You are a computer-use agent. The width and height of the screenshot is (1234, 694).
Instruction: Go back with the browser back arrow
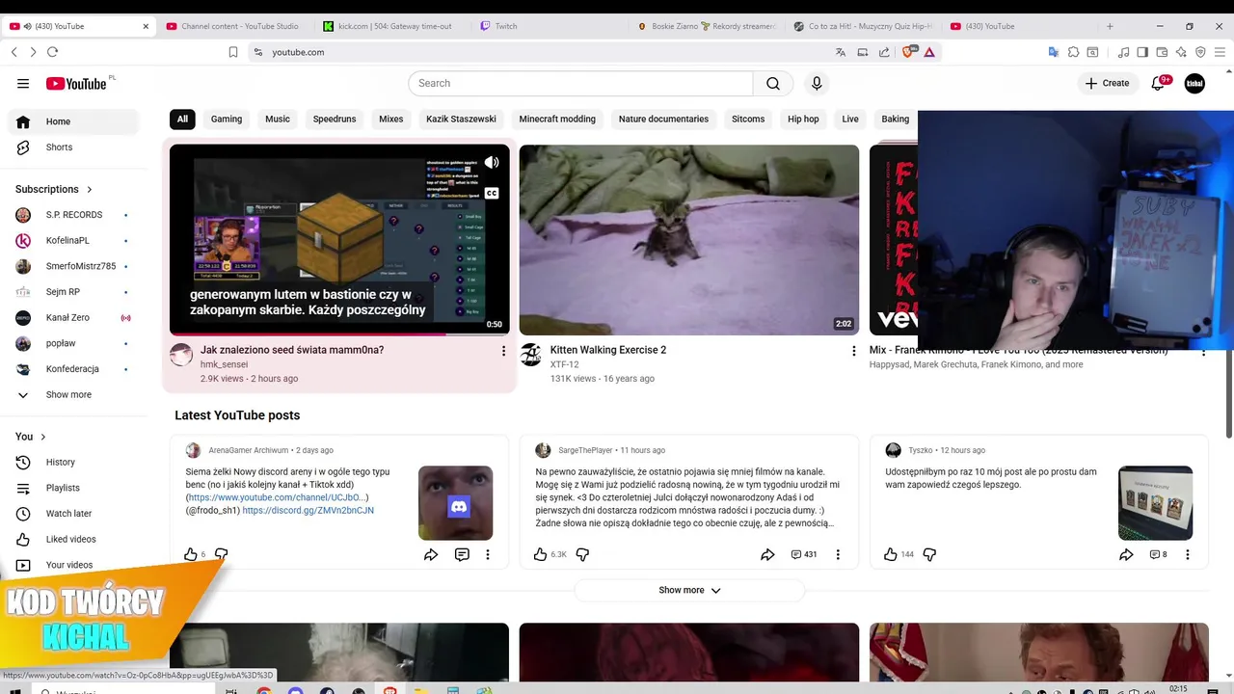pos(14,52)
